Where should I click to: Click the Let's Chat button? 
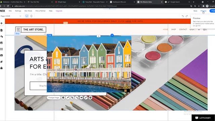tap(203, 118)
